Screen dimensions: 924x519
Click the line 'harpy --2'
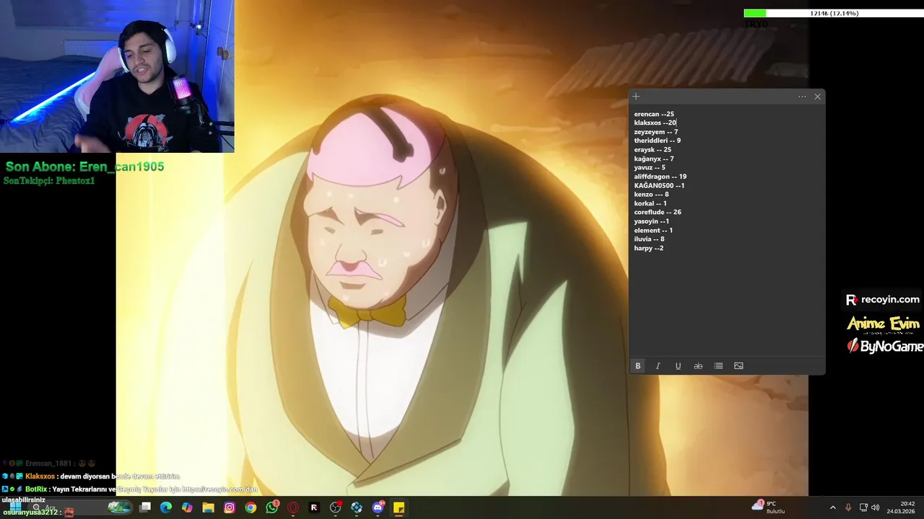[x=649, y=248]
